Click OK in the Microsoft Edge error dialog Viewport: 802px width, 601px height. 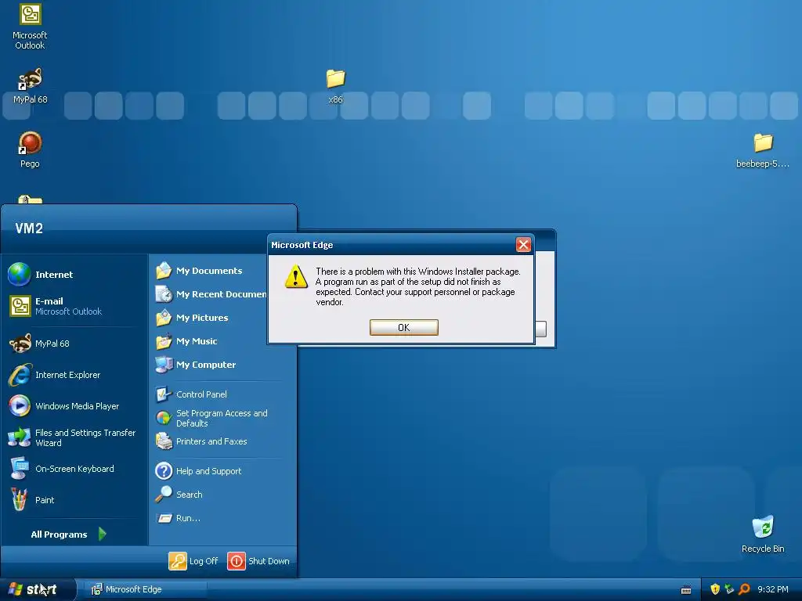click(x=403, y=328)
